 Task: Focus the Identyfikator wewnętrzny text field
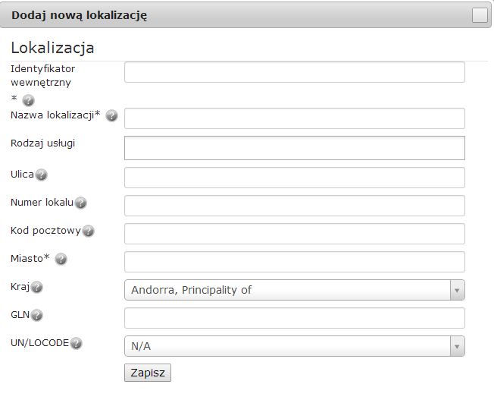[294, 72]
